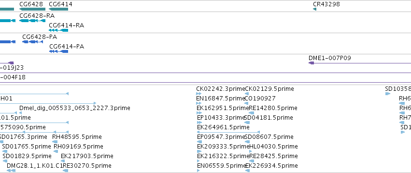Click the SD04181.5prime EST label

269,118
